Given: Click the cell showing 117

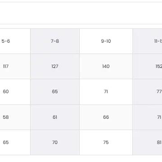Looking at the screenshot, I should (15, 66).
